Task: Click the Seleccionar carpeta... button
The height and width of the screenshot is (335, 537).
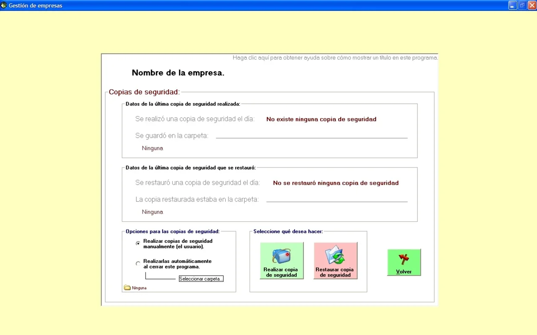Action: tap(201, 279)
